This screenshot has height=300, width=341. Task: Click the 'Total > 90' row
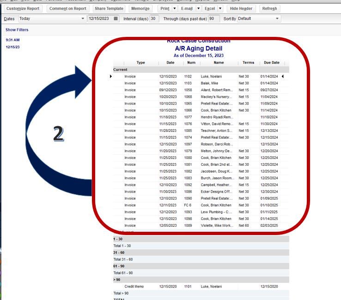pyautogui.click(x=201, y=293)
